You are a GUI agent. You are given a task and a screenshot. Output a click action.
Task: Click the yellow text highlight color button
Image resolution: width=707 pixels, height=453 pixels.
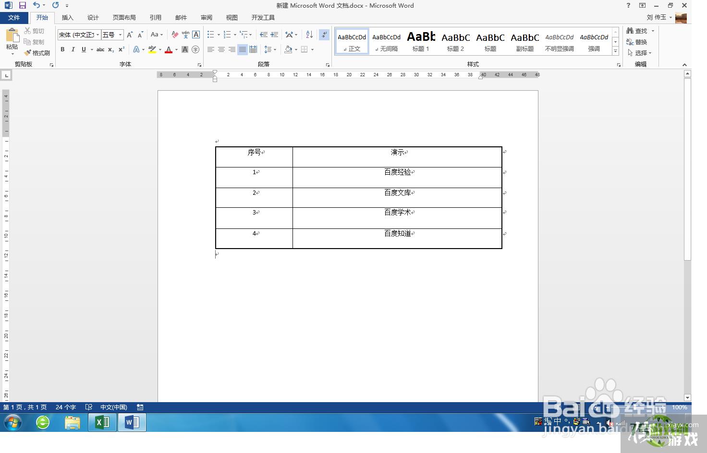click(x=152, y=49)
